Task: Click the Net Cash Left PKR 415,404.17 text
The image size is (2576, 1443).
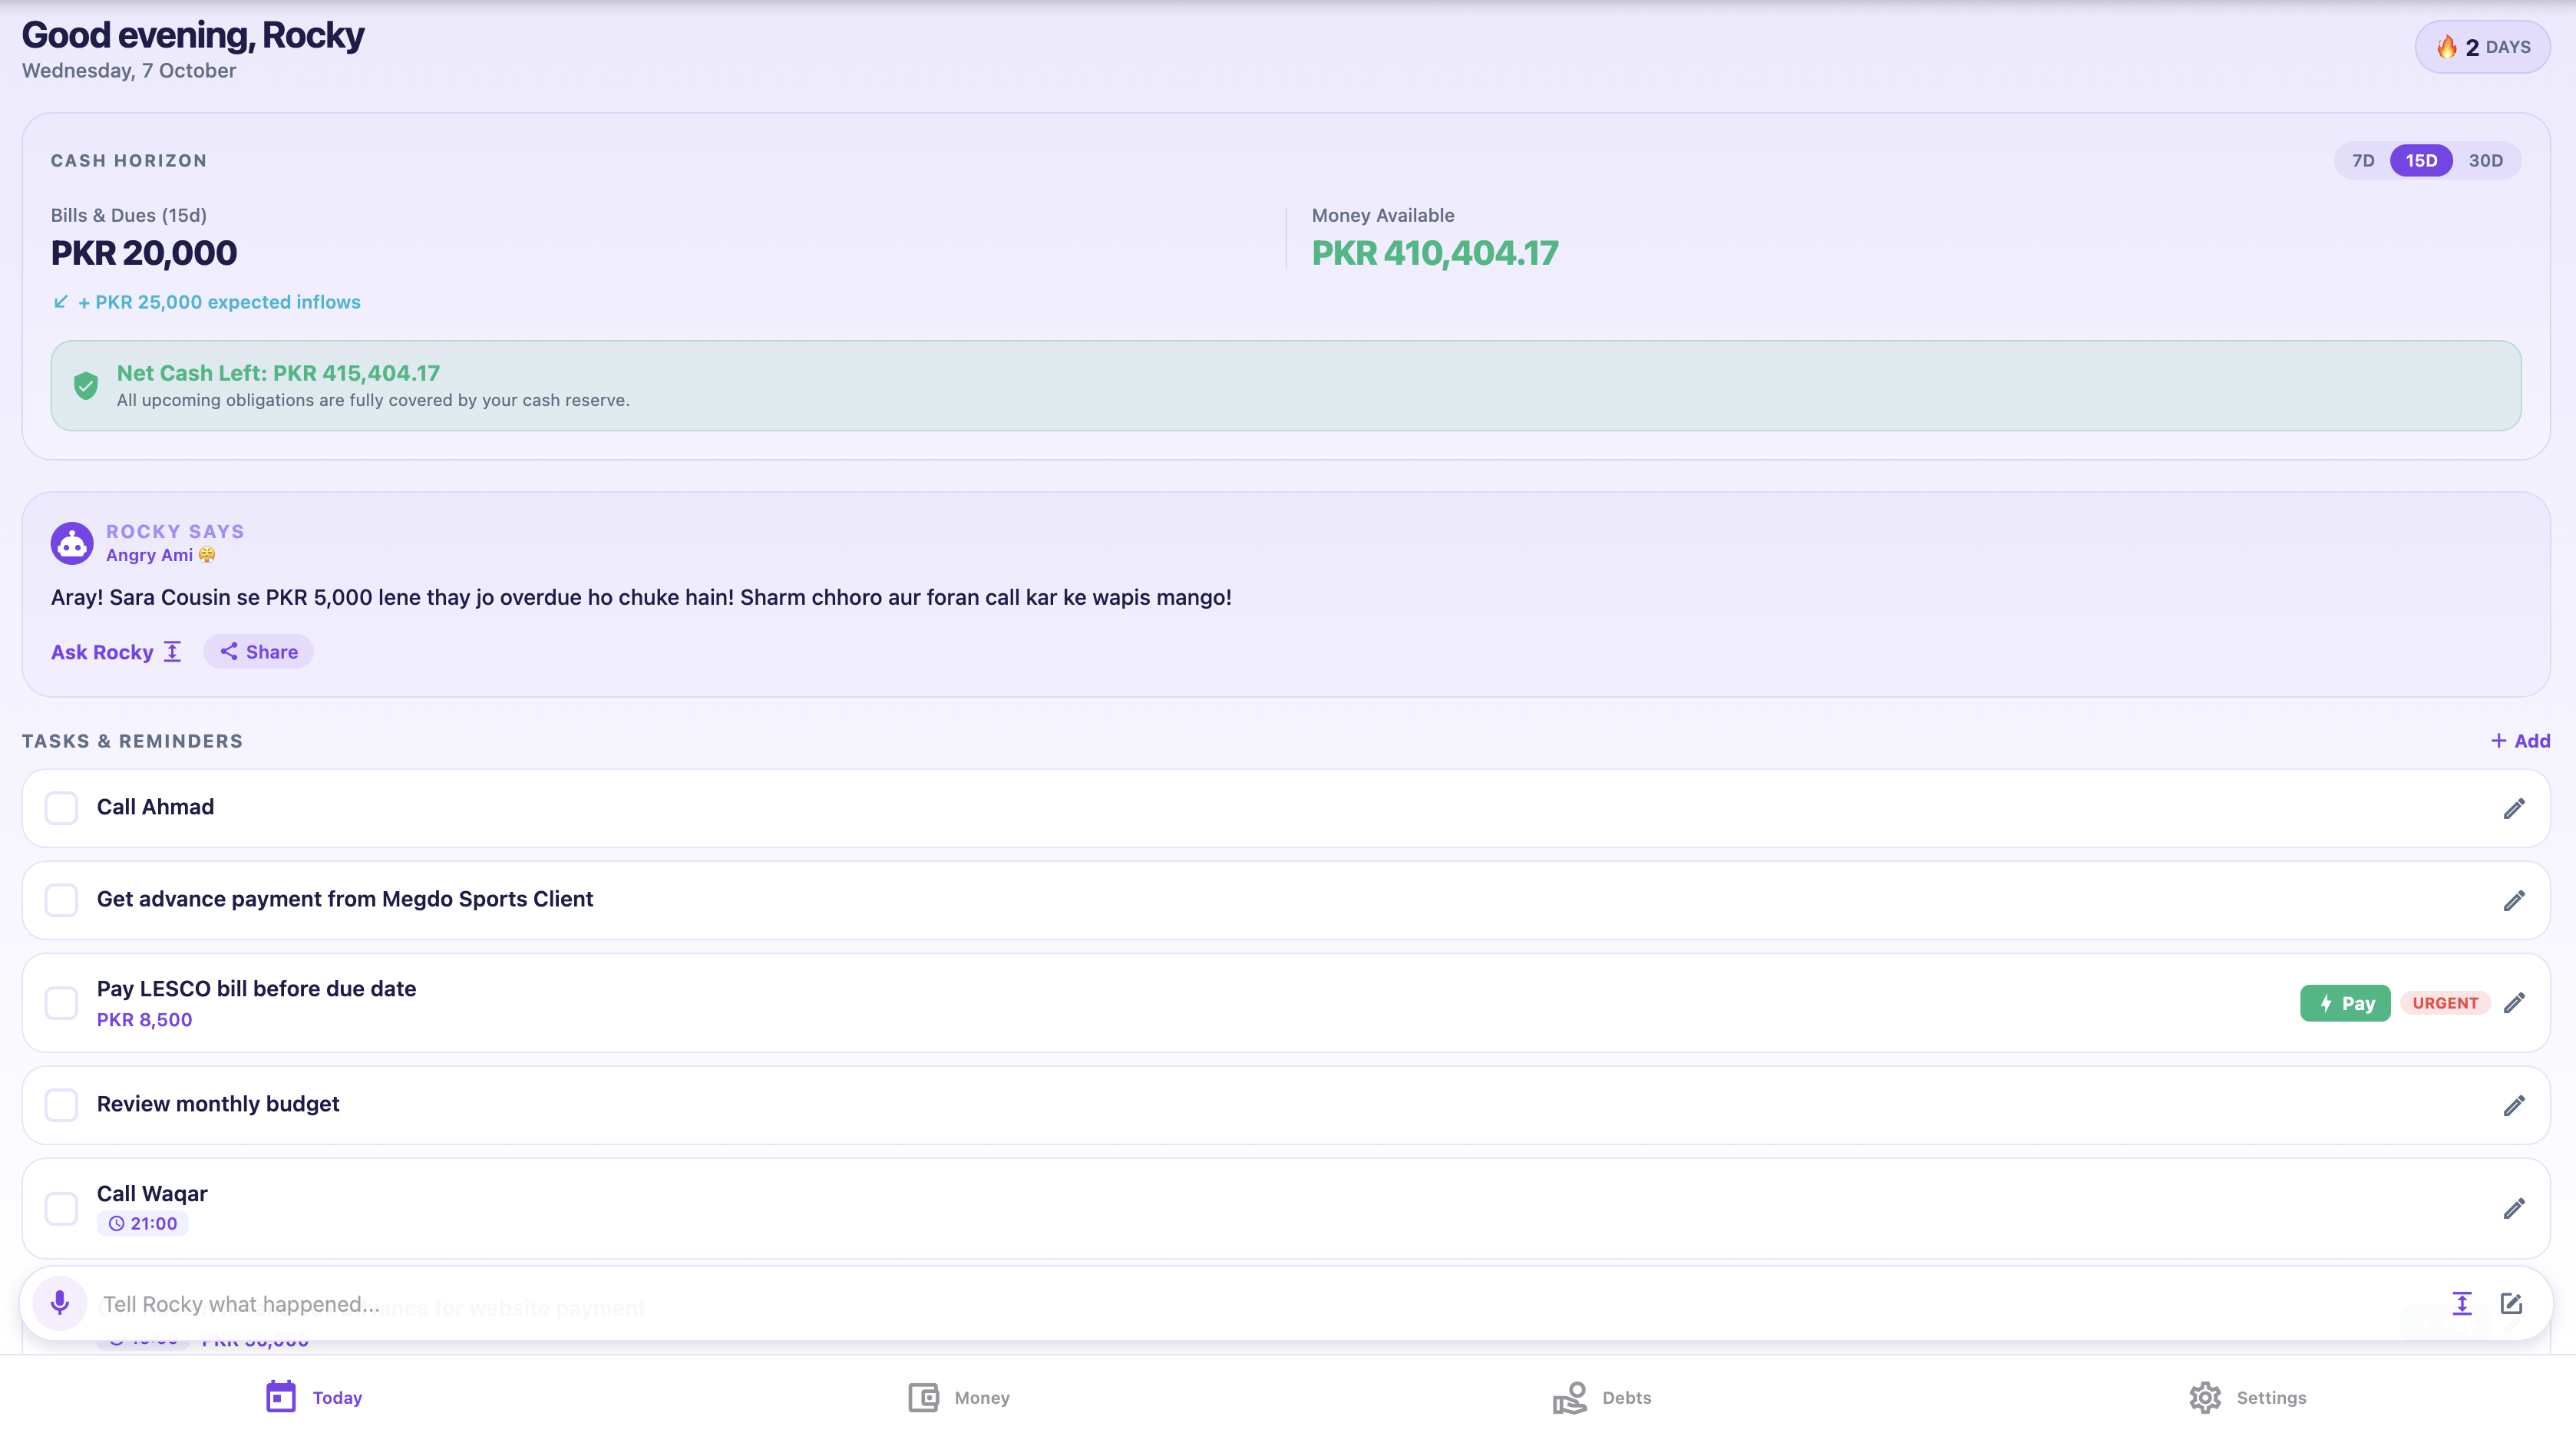Action: [278, 373]
